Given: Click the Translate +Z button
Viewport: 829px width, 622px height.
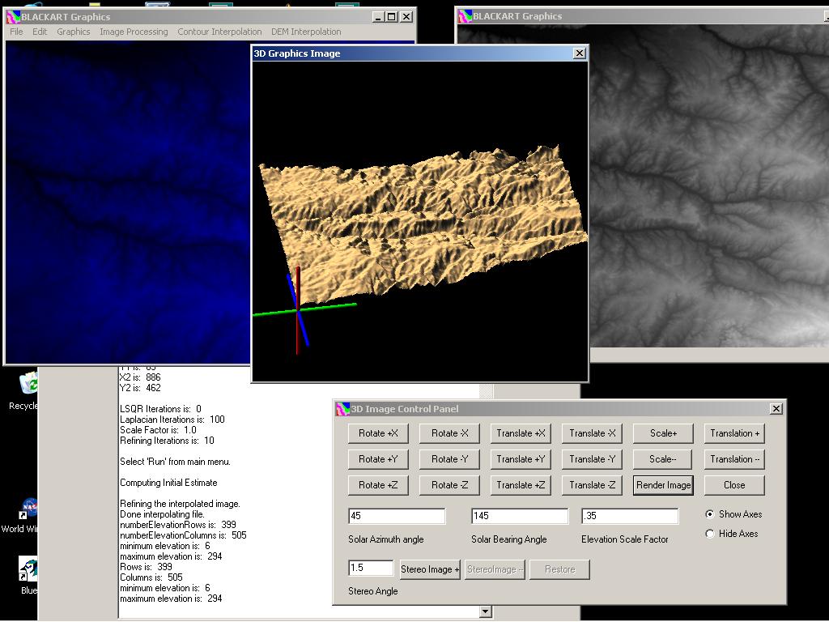Looking at the screenshot, I should 521,485.
